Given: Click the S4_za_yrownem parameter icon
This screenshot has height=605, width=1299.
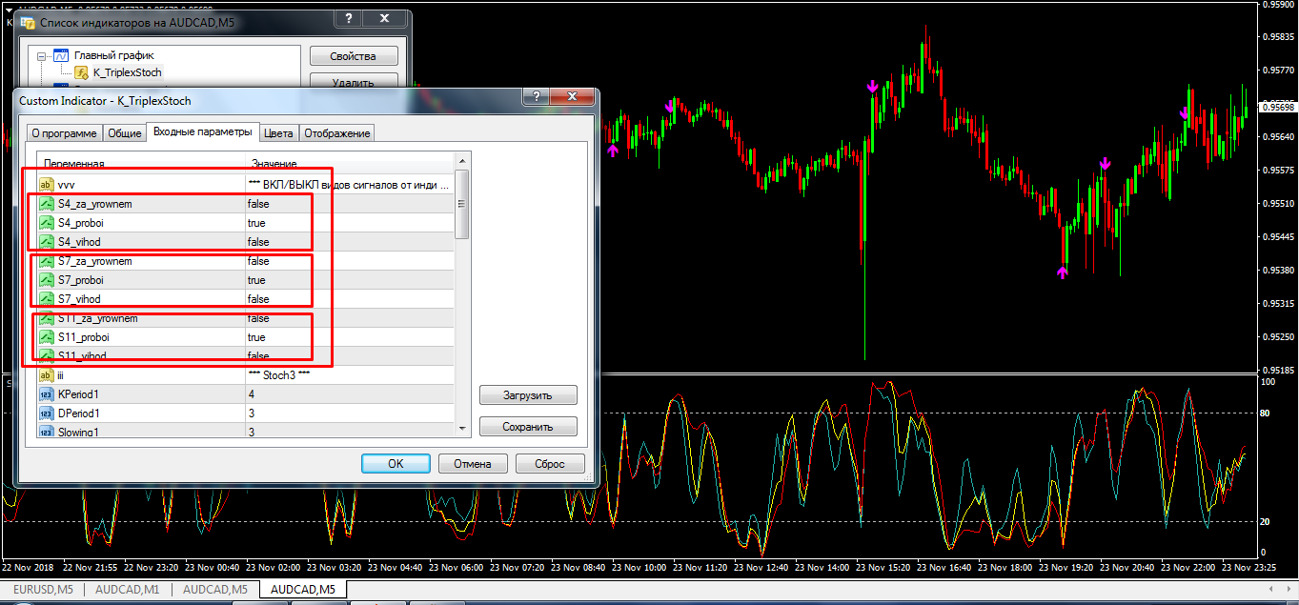Looking at the screenshot, I should [46, 204].
